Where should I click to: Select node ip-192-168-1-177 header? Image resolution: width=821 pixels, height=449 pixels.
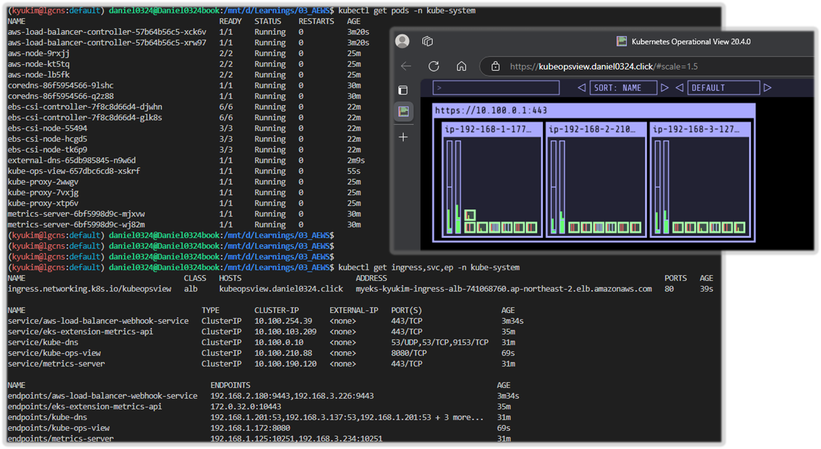(x=492, y=129)
